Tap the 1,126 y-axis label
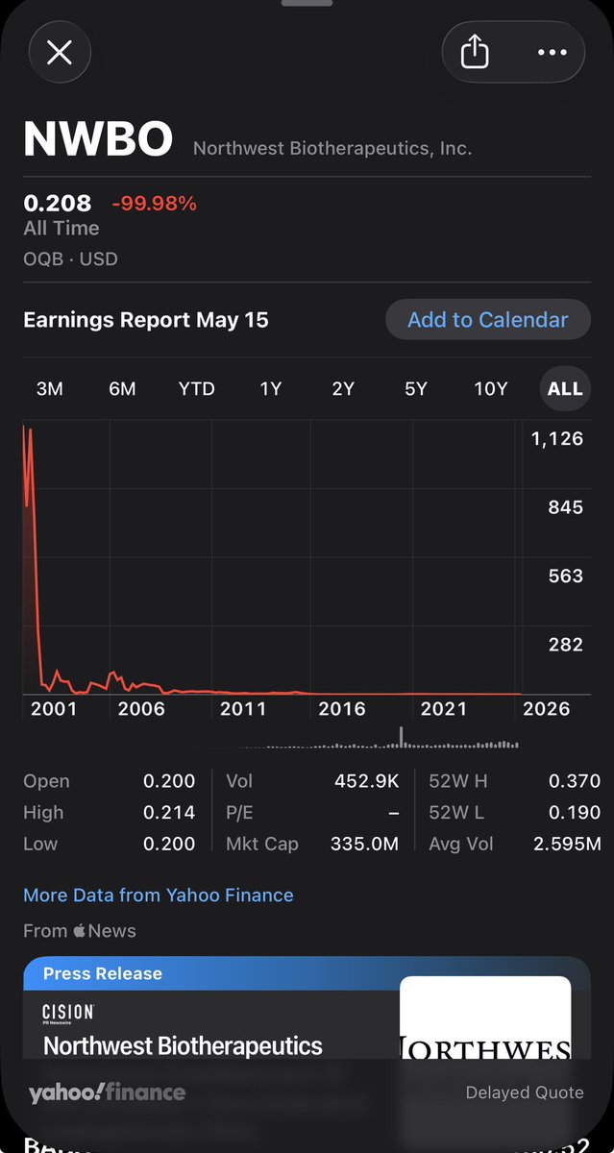The width and height of the screenshot is (614, 1153). (x=557, y=438)
